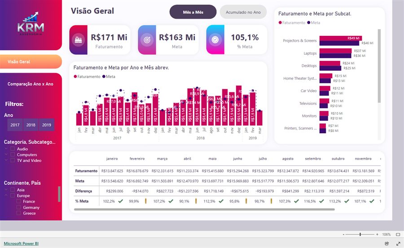Check the Greece country checkbox
Image resolution: width=404 pixels, height=248 pixels.
18,213
